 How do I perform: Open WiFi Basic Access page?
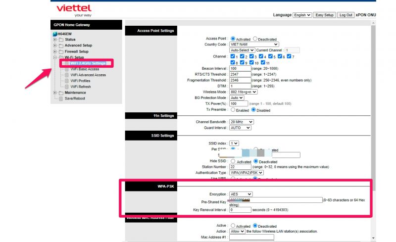(85, 69)
